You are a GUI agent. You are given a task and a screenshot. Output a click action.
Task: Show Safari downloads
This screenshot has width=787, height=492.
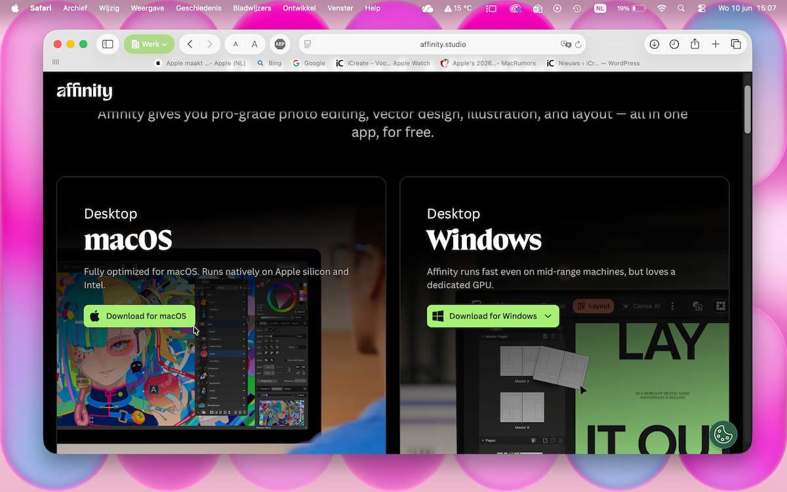point(654,44)
